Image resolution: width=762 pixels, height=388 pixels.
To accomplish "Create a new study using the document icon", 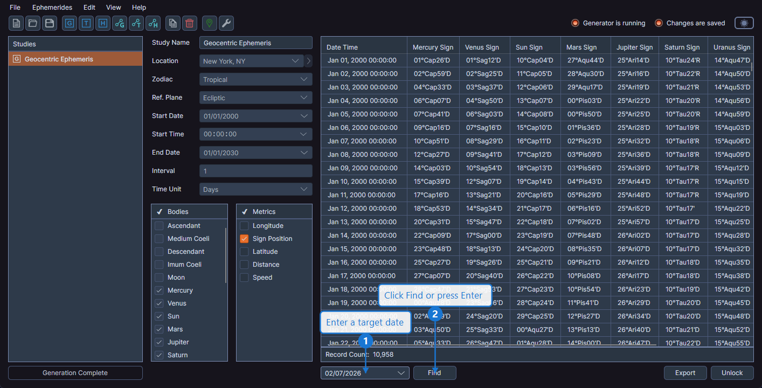I will click(x=16, y=23).
